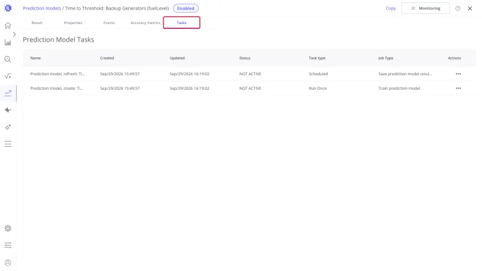Open the Home icon in the sidebar
482x271 pixels.
pos(8,25)
